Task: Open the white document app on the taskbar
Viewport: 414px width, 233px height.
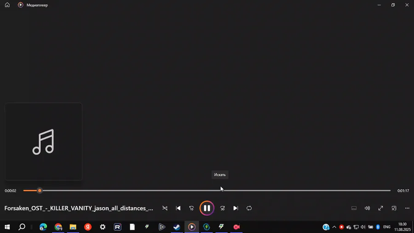Action: (x=132, y=227)
